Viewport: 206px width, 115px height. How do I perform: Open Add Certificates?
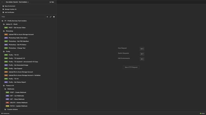9,12
